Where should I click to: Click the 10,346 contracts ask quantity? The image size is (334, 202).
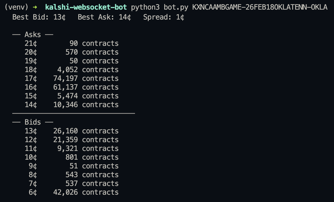click(x=65, y=105)
